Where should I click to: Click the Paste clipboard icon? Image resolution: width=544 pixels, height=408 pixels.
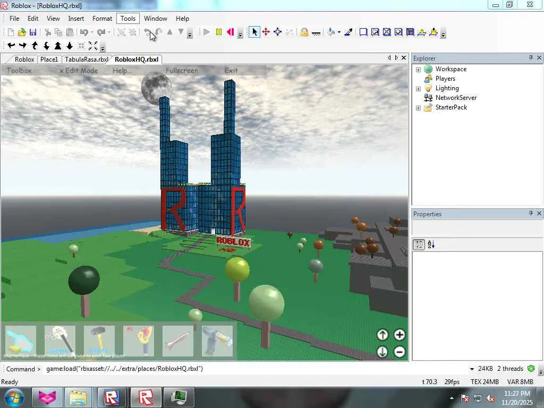pyautogui.click(x=70, y=32)
